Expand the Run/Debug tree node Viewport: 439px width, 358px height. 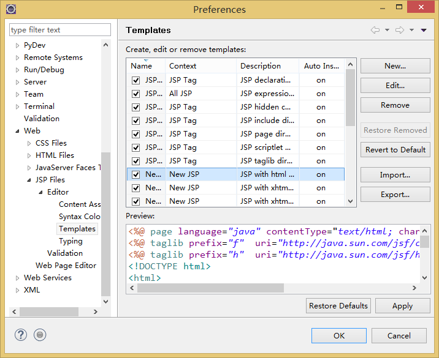[17, 70]
